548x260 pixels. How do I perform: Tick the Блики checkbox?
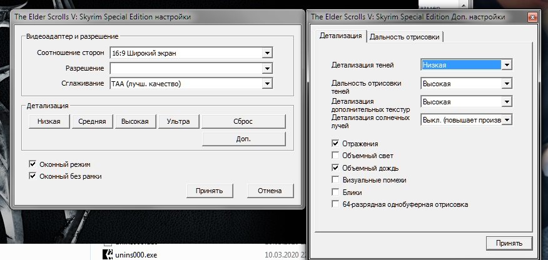[x=336, y=192]
